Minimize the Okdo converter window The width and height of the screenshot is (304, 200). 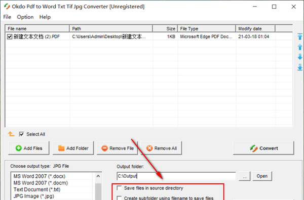coord(255,7)
